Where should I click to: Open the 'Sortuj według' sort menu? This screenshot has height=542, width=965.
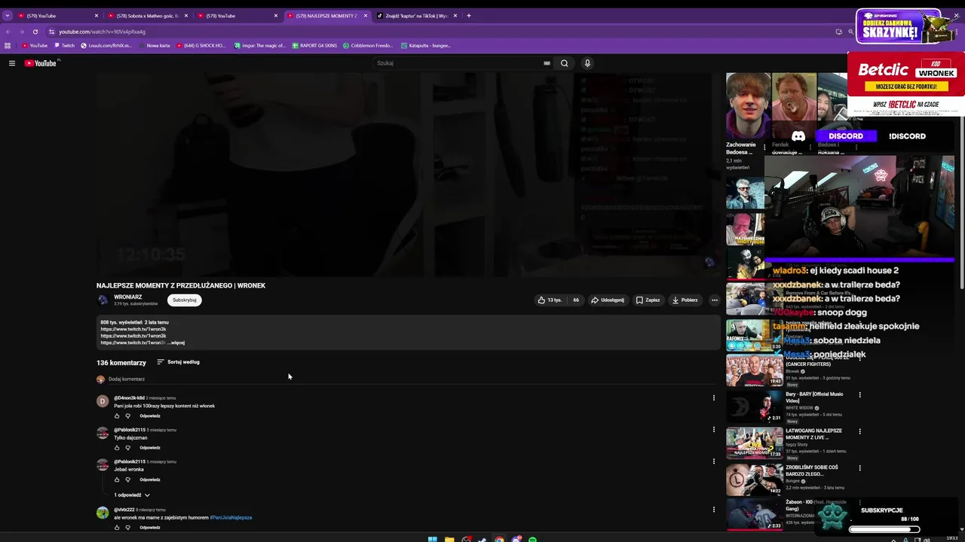(178, 362)
